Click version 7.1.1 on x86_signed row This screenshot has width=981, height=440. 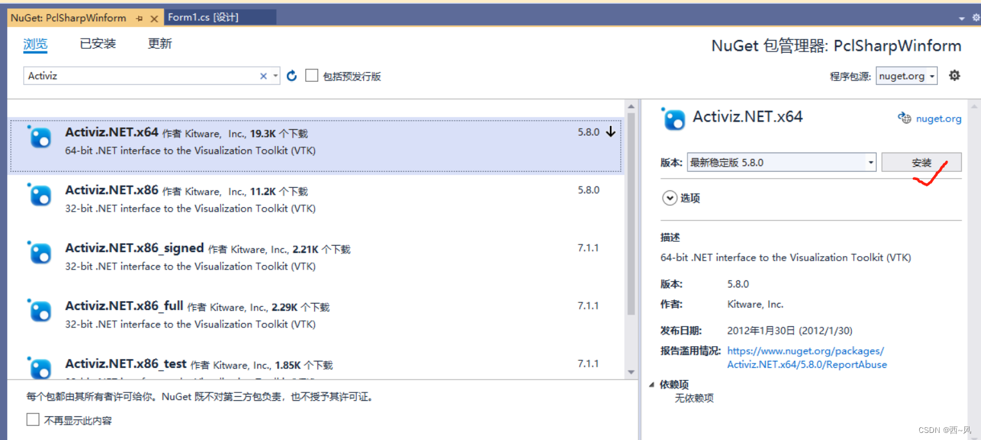[588, 248]
